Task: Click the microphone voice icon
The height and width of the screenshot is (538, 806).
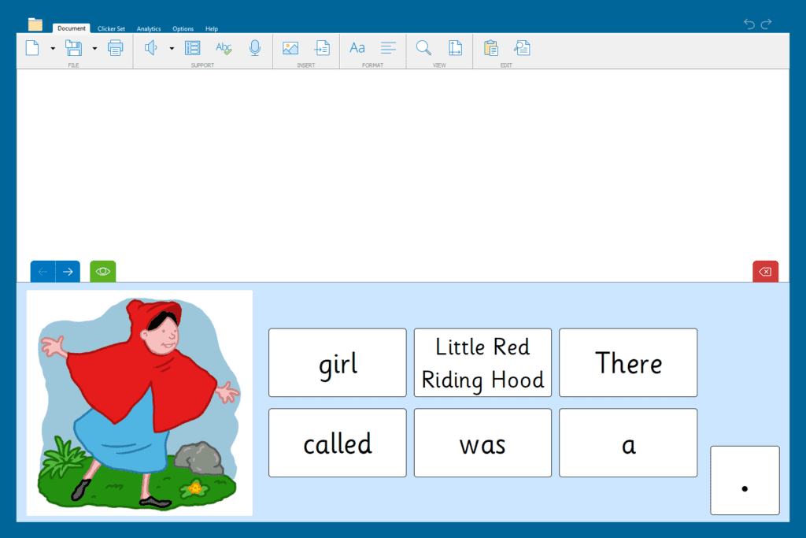Action: pos(255,48)
